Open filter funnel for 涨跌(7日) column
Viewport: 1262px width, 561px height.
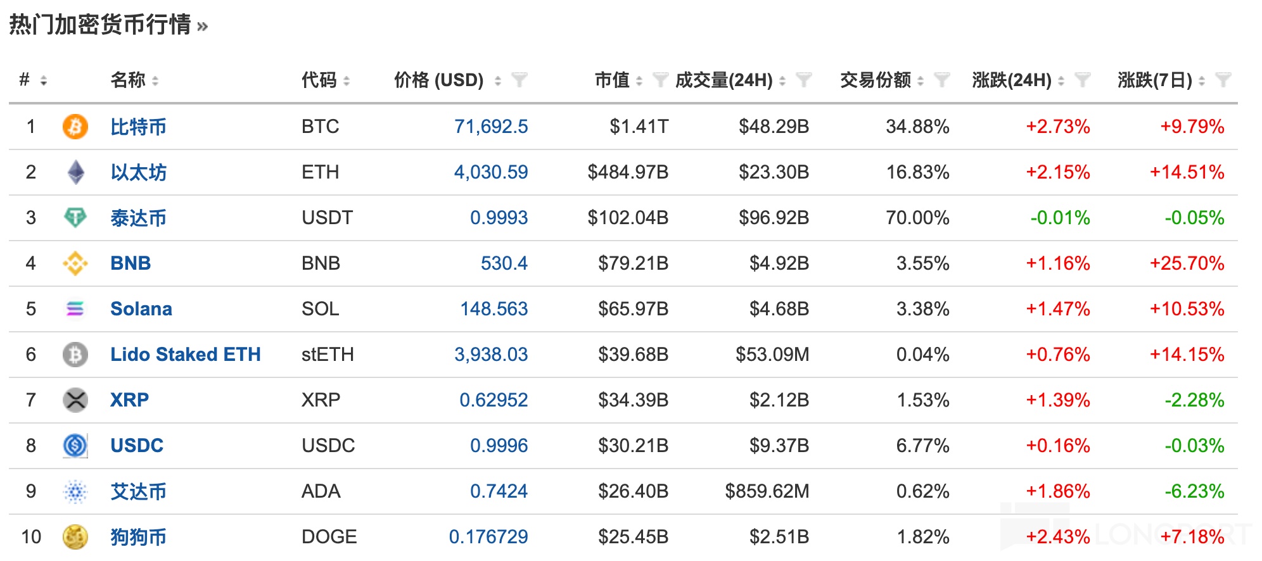coord(1223,80)
